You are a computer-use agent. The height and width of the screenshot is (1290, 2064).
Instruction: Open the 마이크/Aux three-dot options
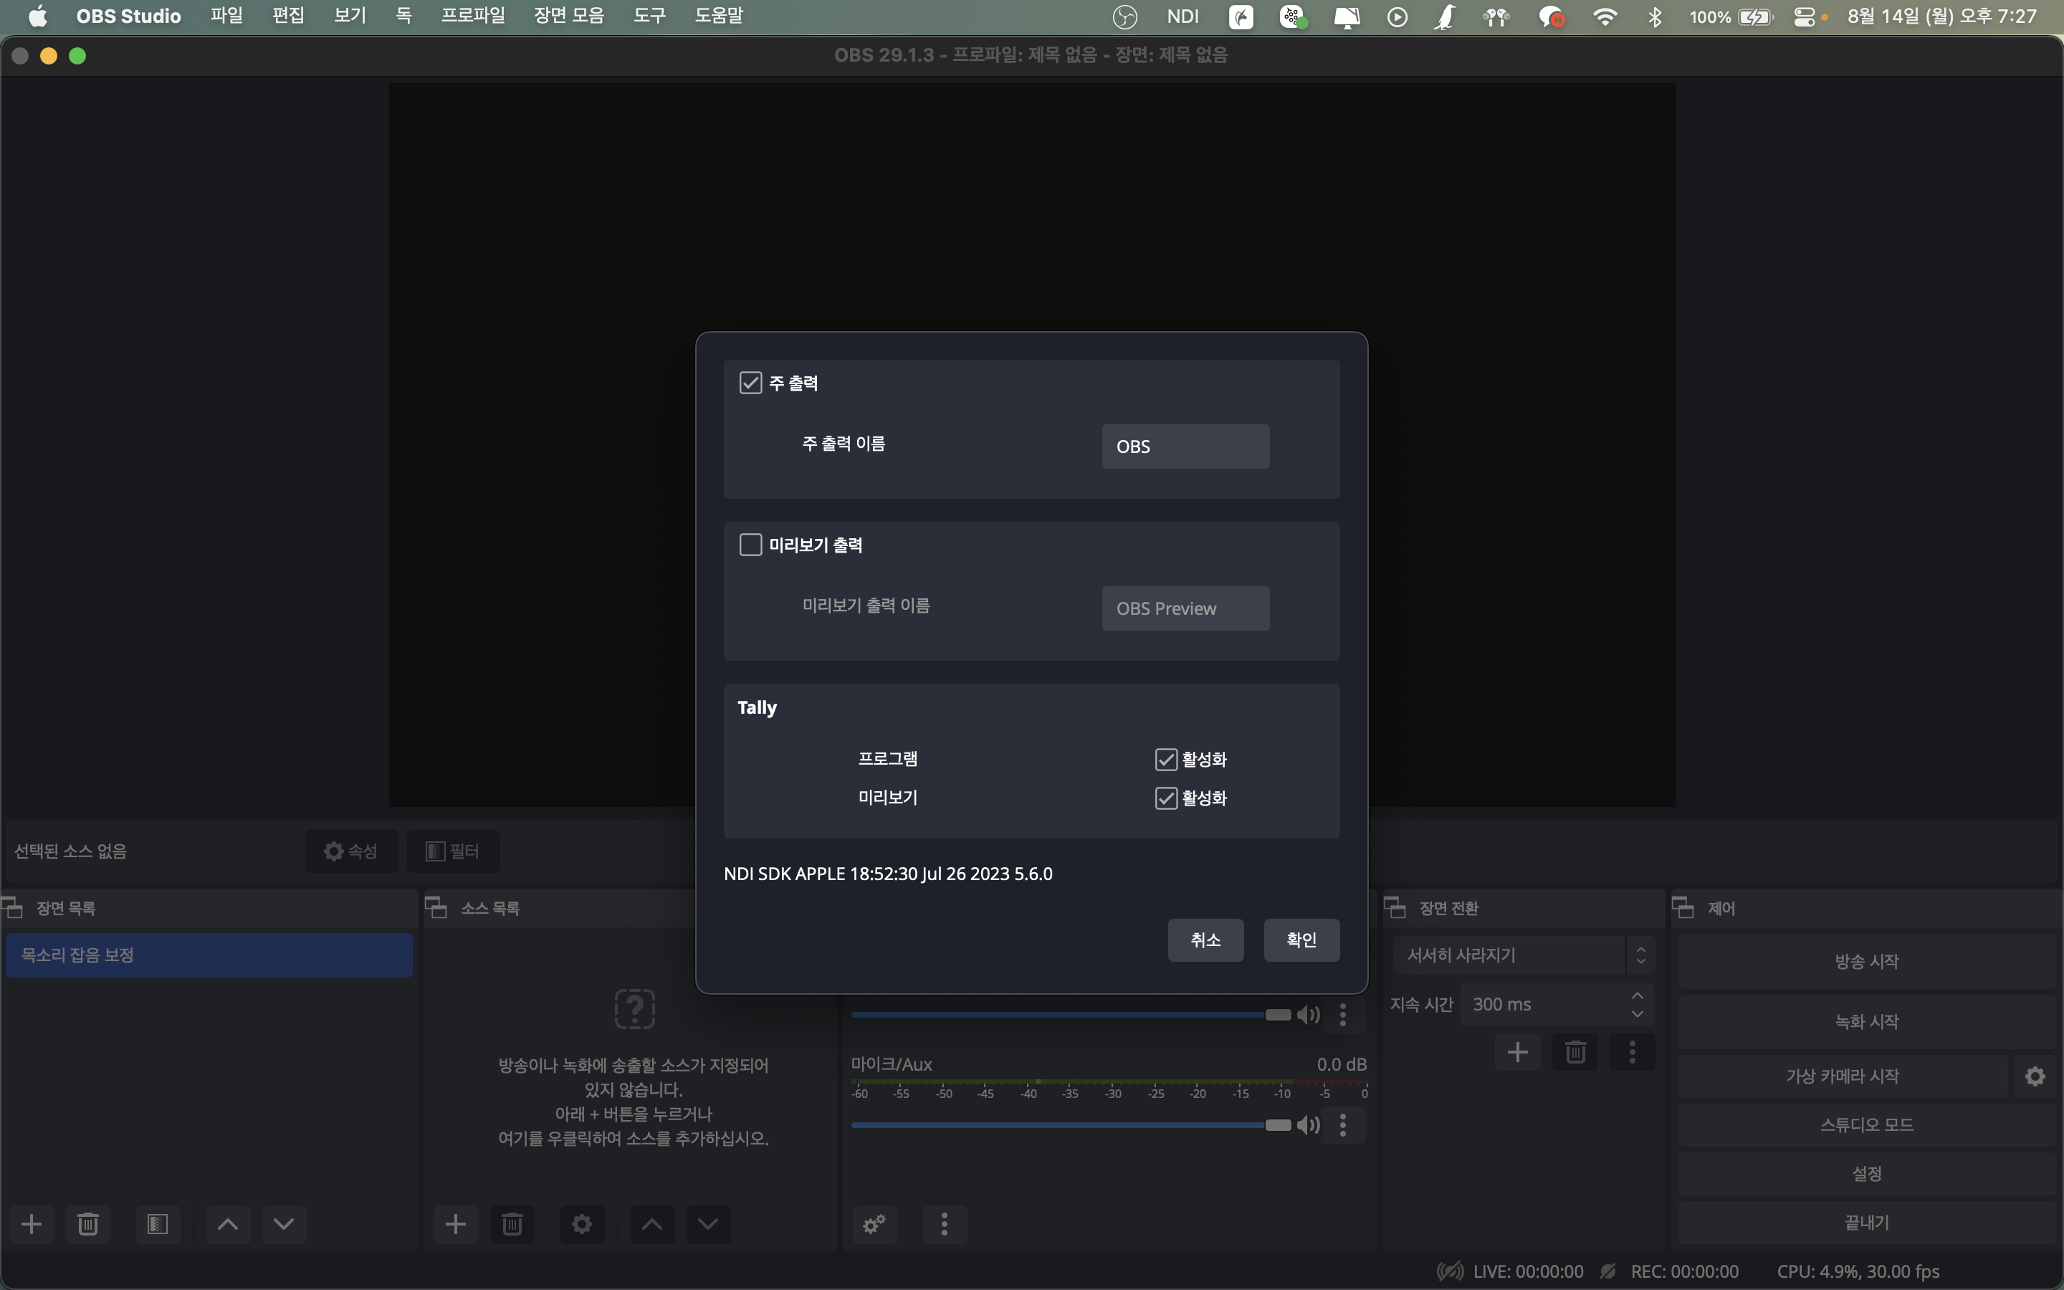tap(1343, 1125)
